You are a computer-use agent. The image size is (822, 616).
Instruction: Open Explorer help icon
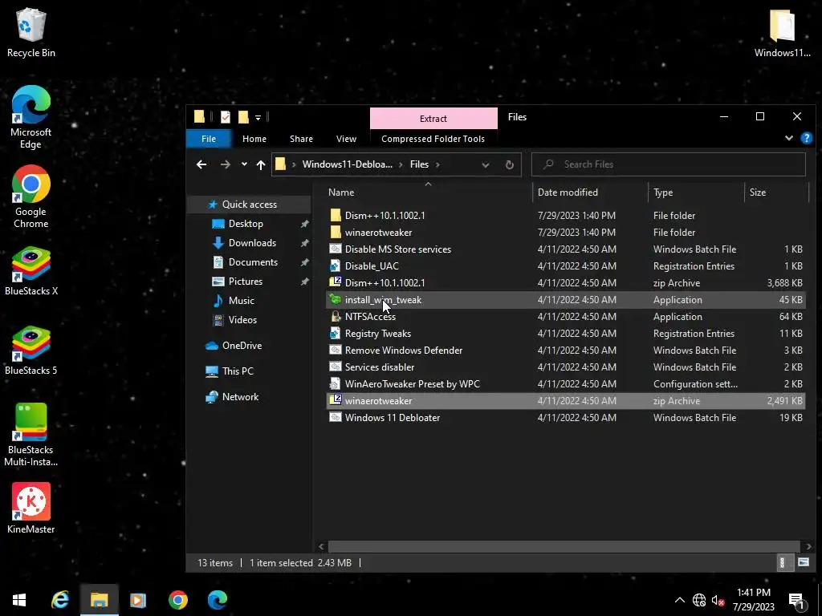click(x=806, y=138)
